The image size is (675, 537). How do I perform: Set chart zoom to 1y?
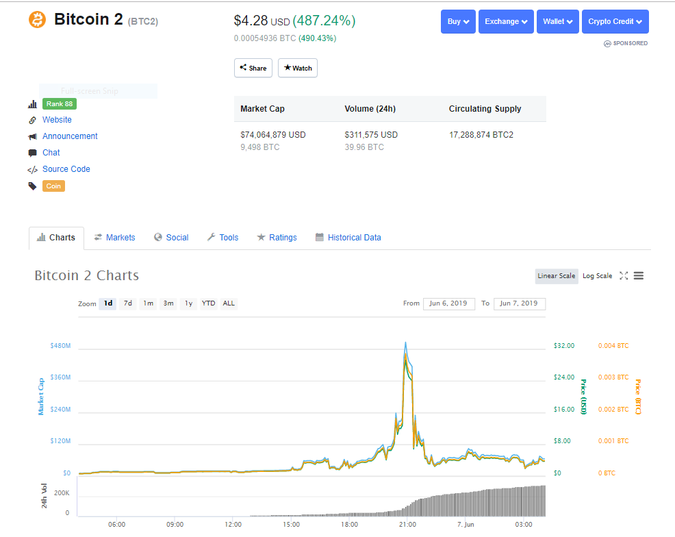pos(188,303)
